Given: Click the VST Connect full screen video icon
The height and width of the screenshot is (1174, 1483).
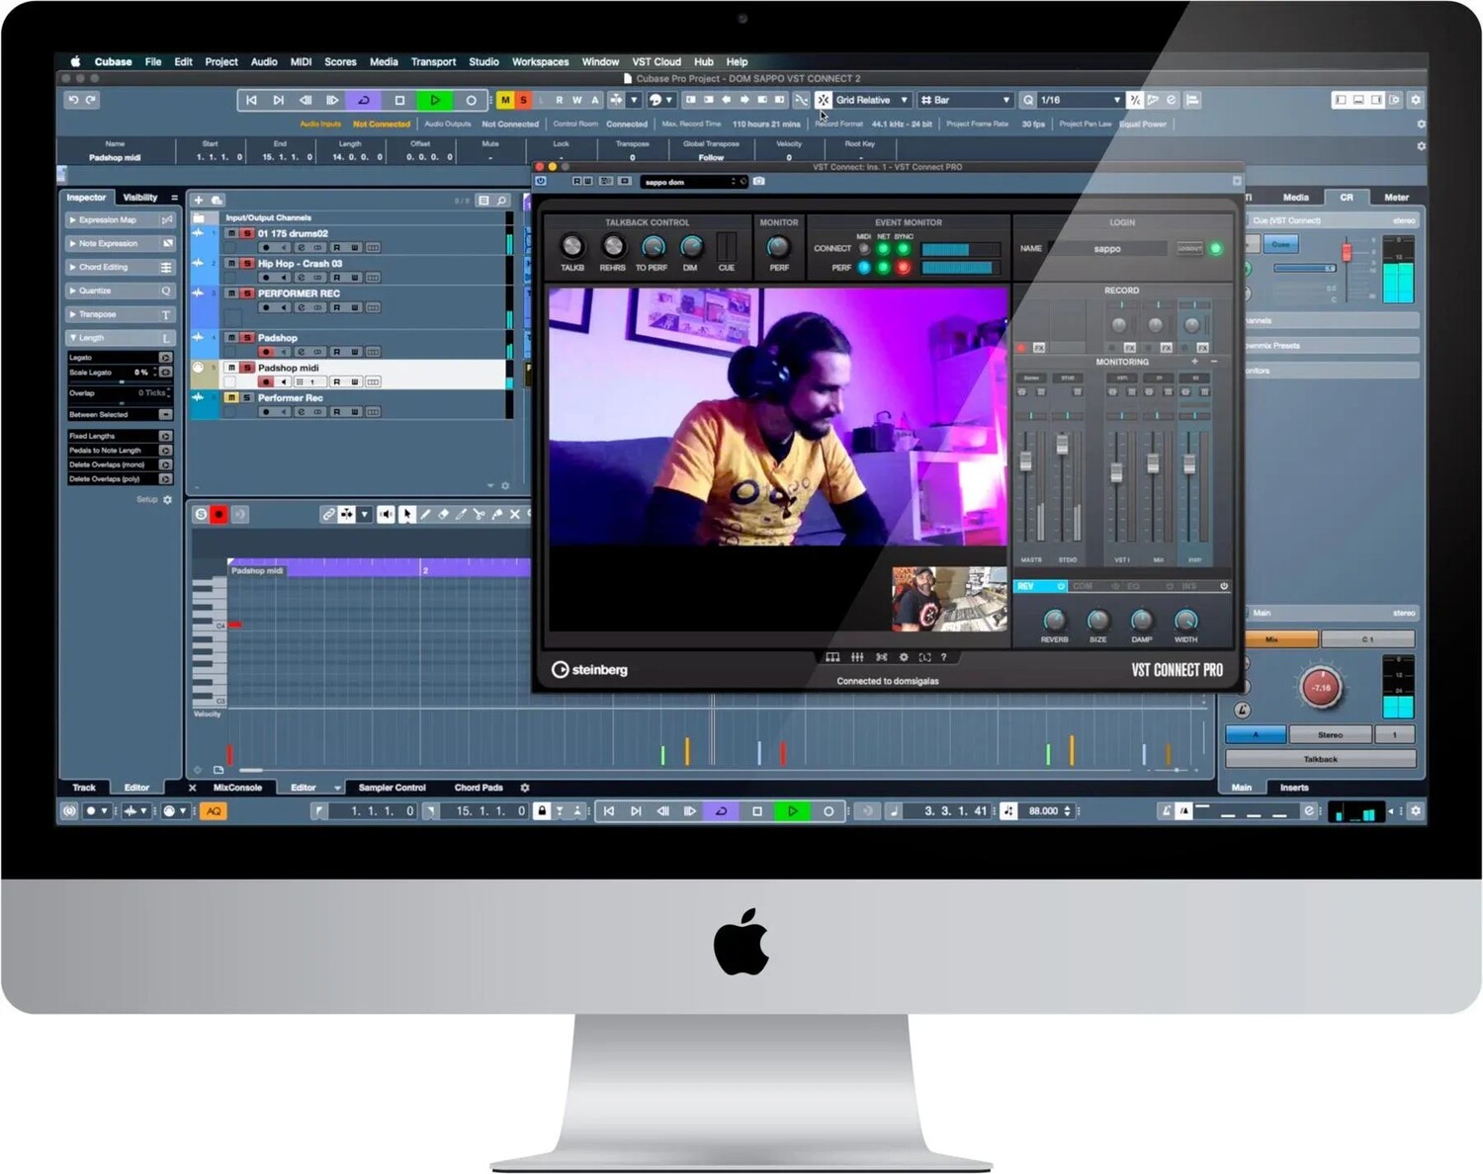Looking at the screenshot, I should coord(924,657).
